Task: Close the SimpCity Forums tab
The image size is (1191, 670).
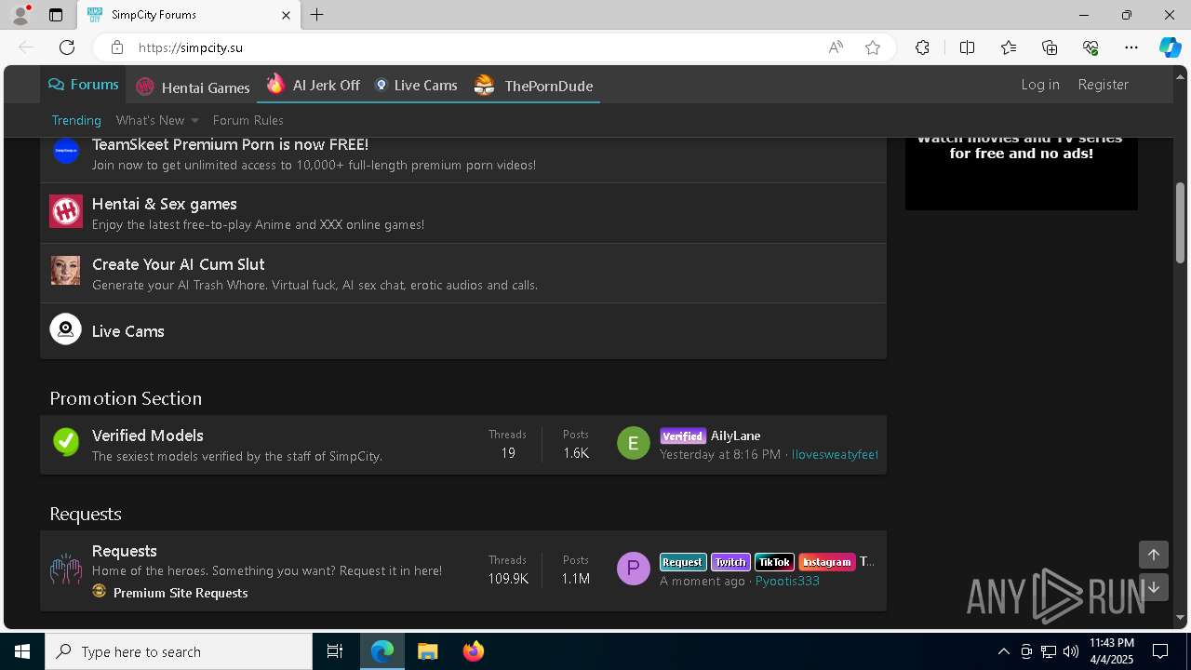Action: point(286,15)
